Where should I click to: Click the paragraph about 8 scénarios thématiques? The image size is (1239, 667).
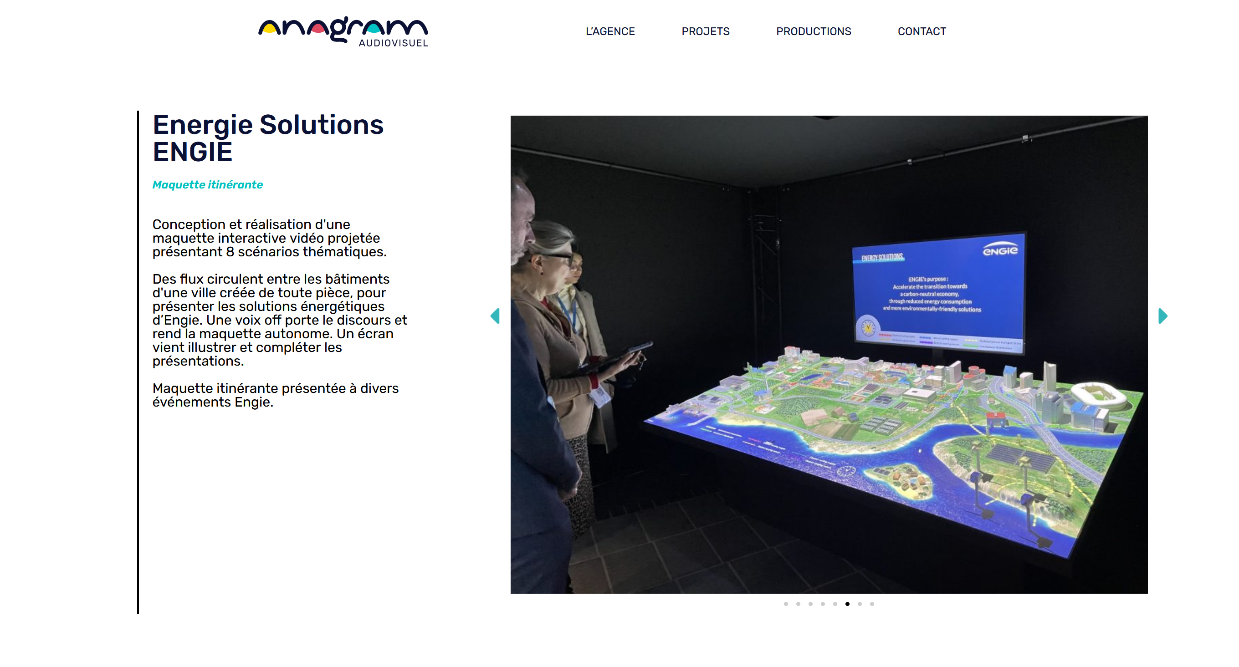[269, 238]
